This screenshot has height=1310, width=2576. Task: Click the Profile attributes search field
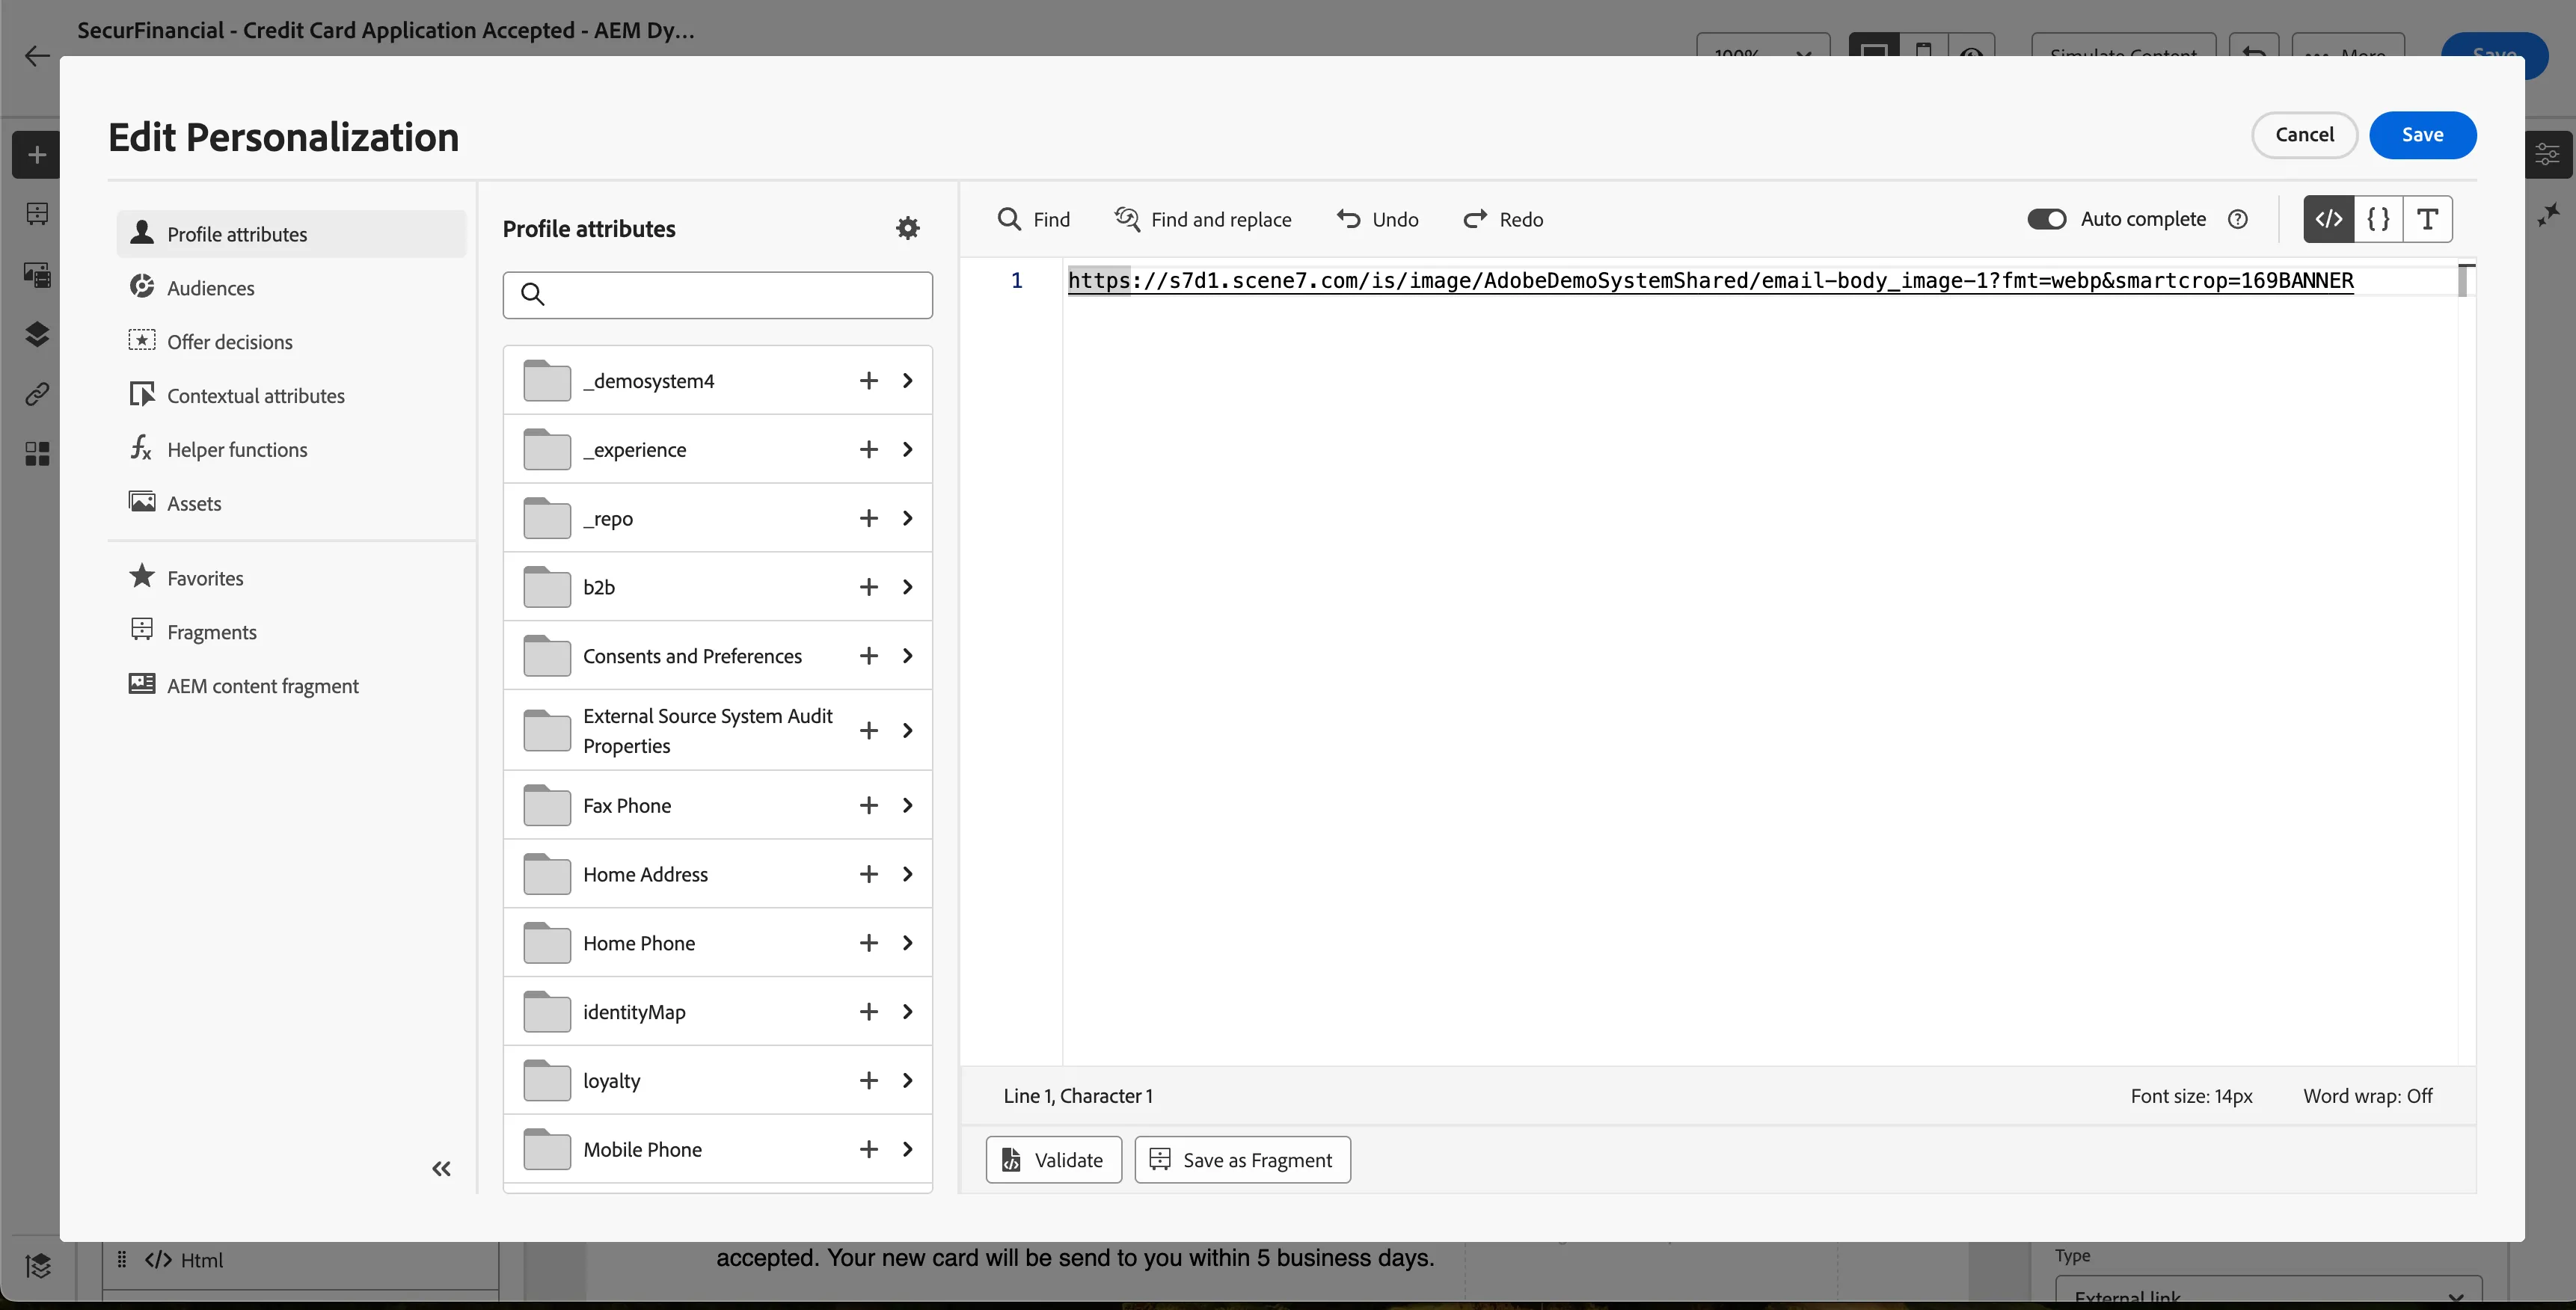717,295
